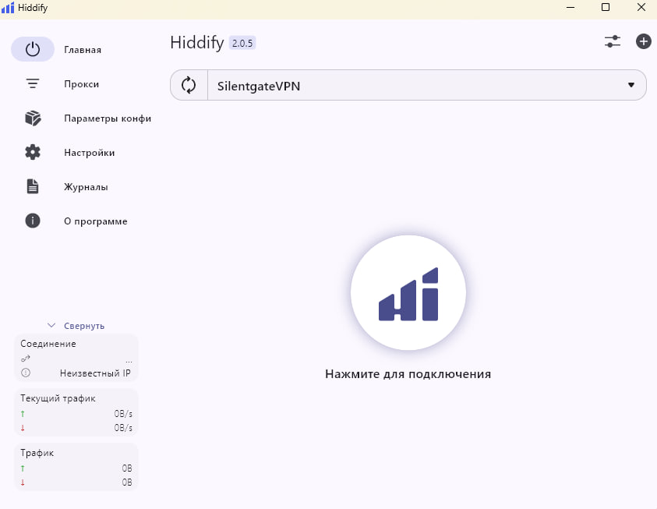This screenshot has width=657, height=509.
Task: Open the О программе menu item
Action: (96, 221)
